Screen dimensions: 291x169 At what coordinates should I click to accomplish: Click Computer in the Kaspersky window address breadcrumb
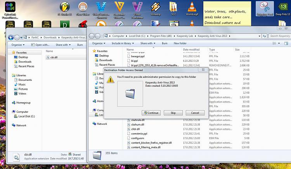click(x=118, y=36)
